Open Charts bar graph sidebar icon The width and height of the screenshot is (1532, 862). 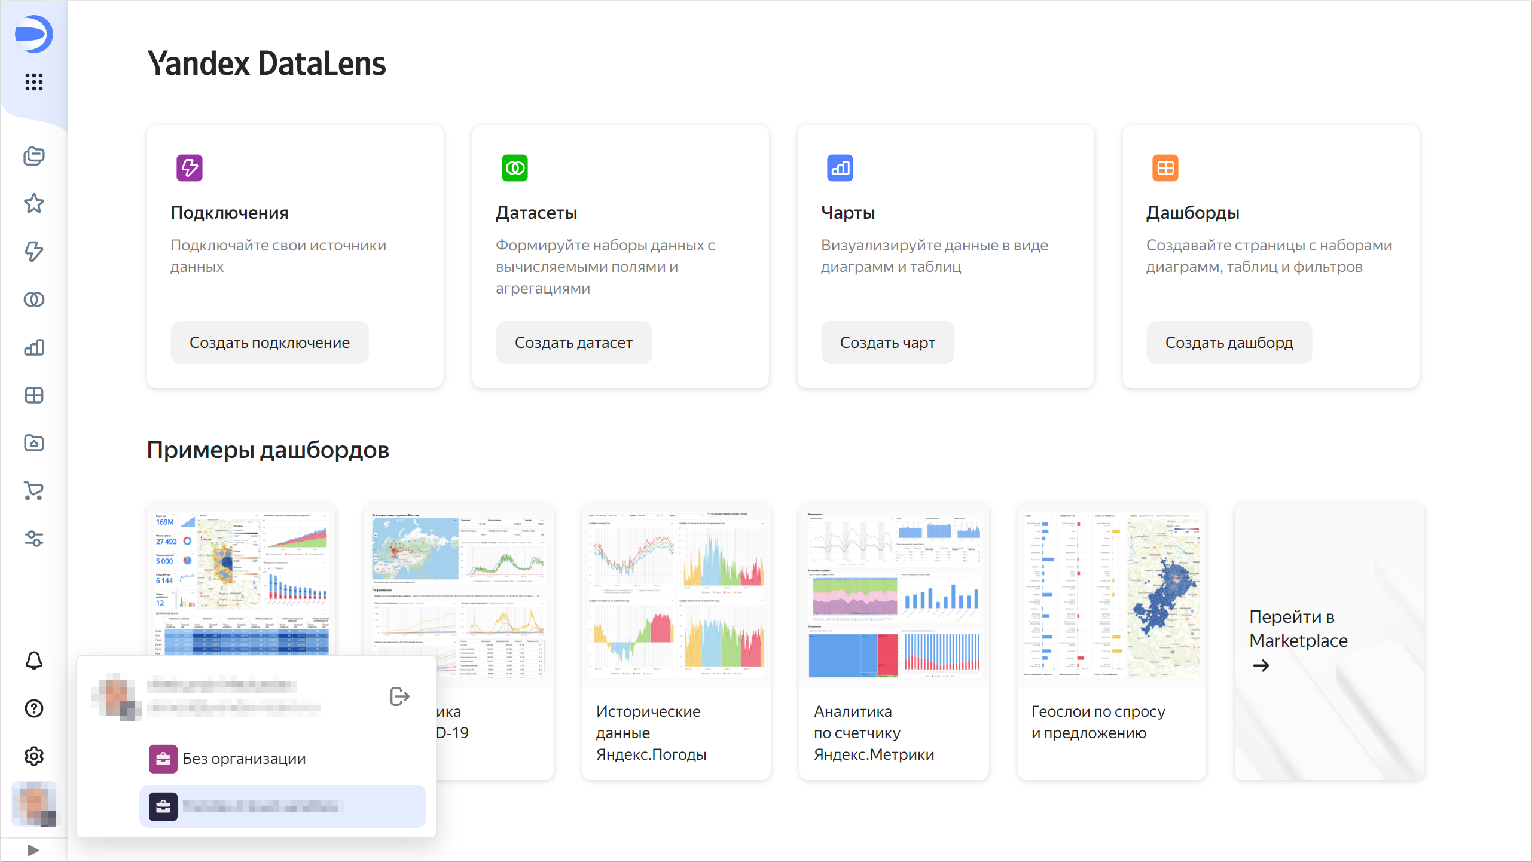click(x=34, y=347)
